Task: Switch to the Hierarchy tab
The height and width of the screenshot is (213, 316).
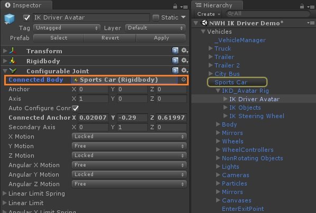Action: [x=218, y=5]
